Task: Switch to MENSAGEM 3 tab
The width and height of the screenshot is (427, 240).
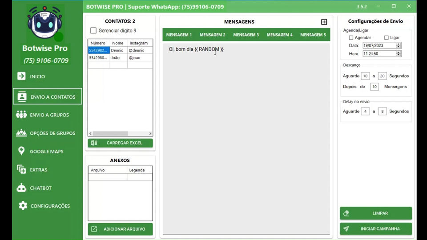Action: [246, 35]
